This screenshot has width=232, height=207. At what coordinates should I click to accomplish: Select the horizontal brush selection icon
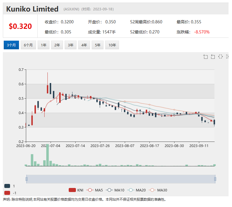[220, 57]
